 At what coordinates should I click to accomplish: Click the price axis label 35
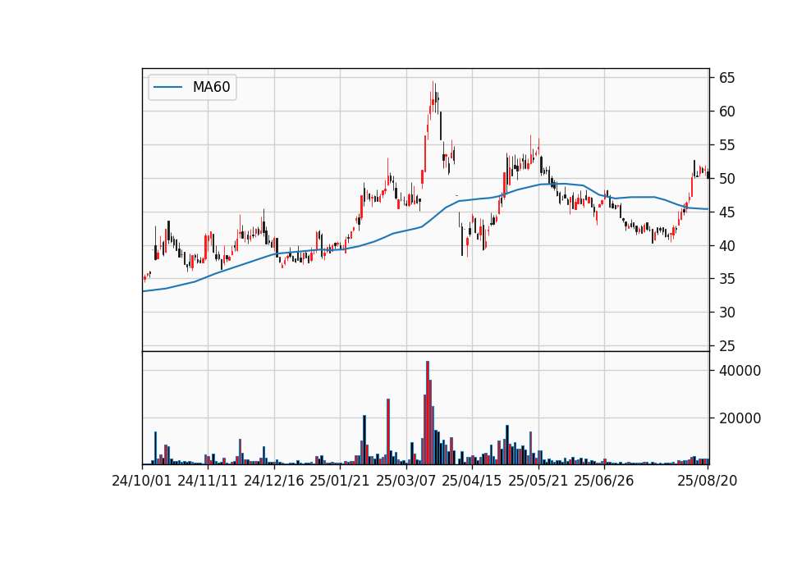pos(727,279)
